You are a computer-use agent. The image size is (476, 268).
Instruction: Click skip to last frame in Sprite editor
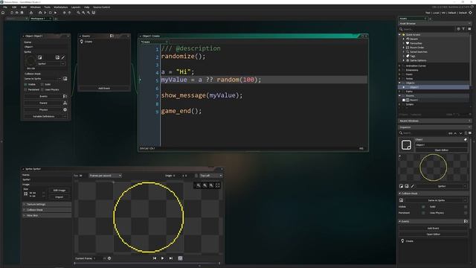[x=171, y=258]
